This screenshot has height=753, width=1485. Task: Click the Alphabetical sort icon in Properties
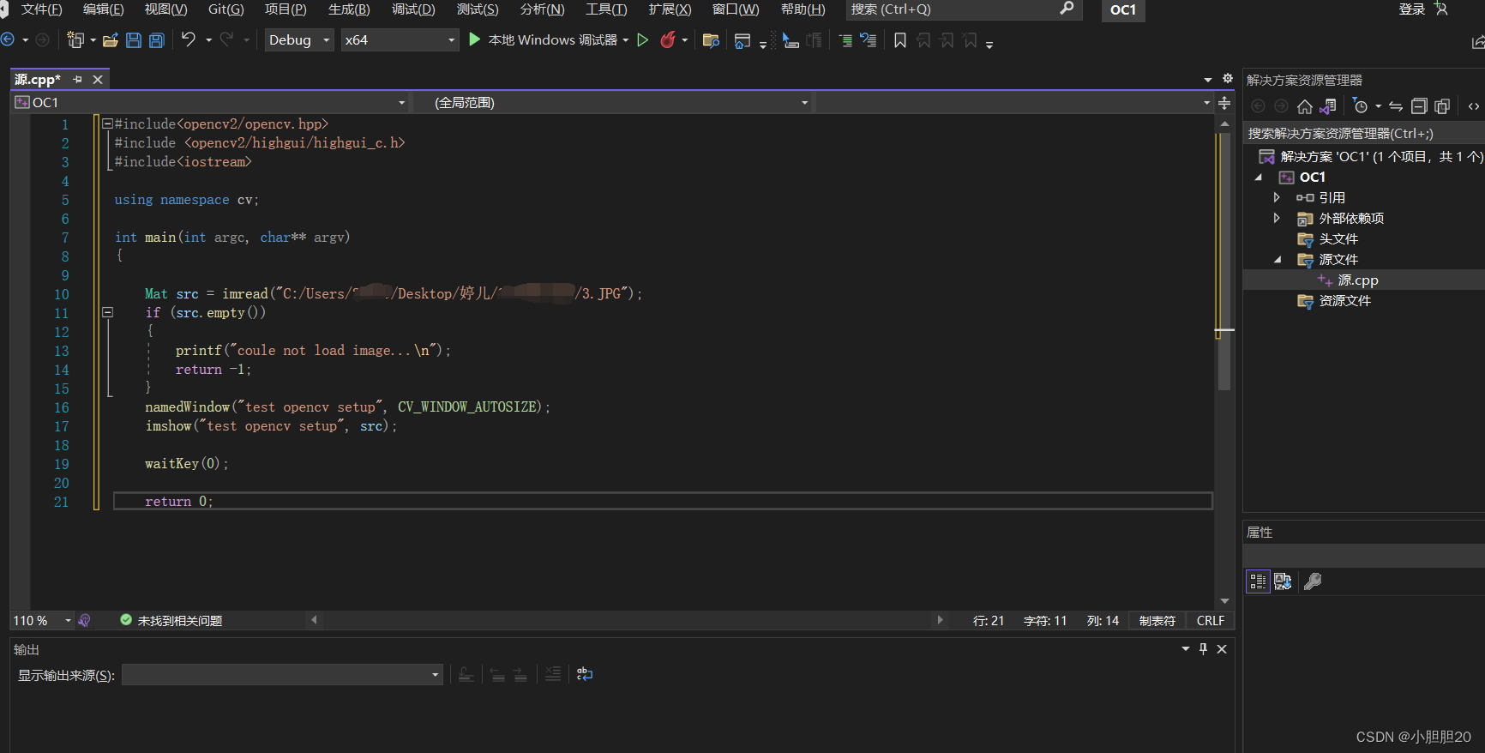(x=1283, y=581)
